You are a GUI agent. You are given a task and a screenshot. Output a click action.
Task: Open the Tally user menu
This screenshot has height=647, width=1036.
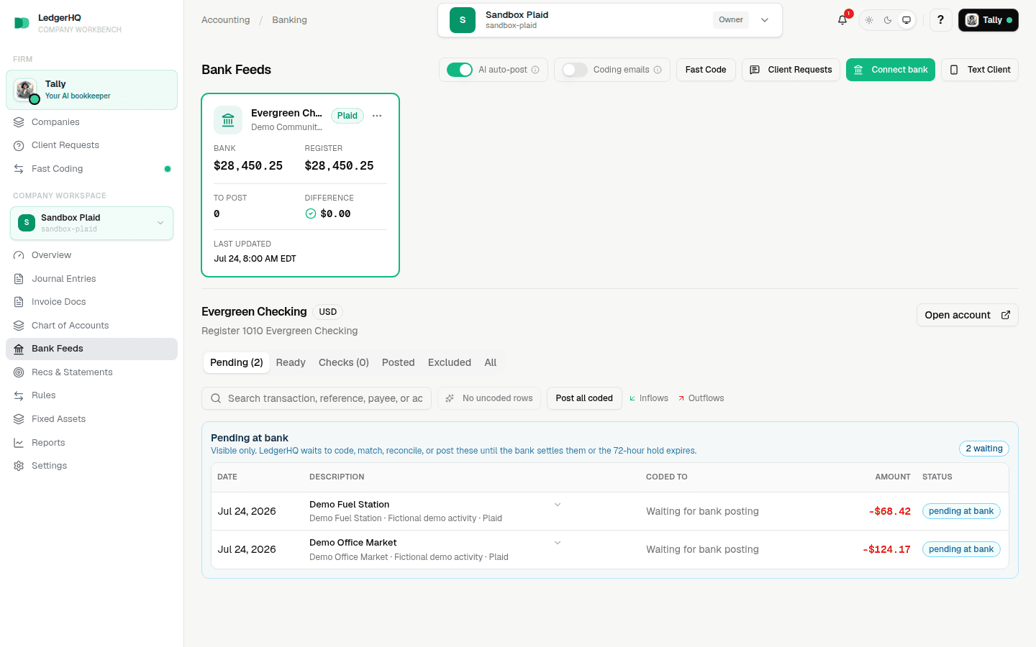[988, 20]
